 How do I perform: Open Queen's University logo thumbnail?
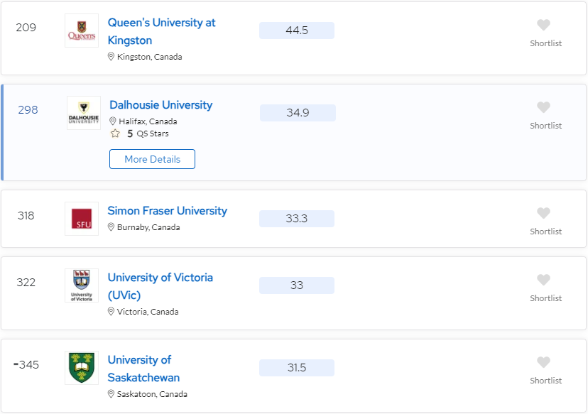coord(82,31)
